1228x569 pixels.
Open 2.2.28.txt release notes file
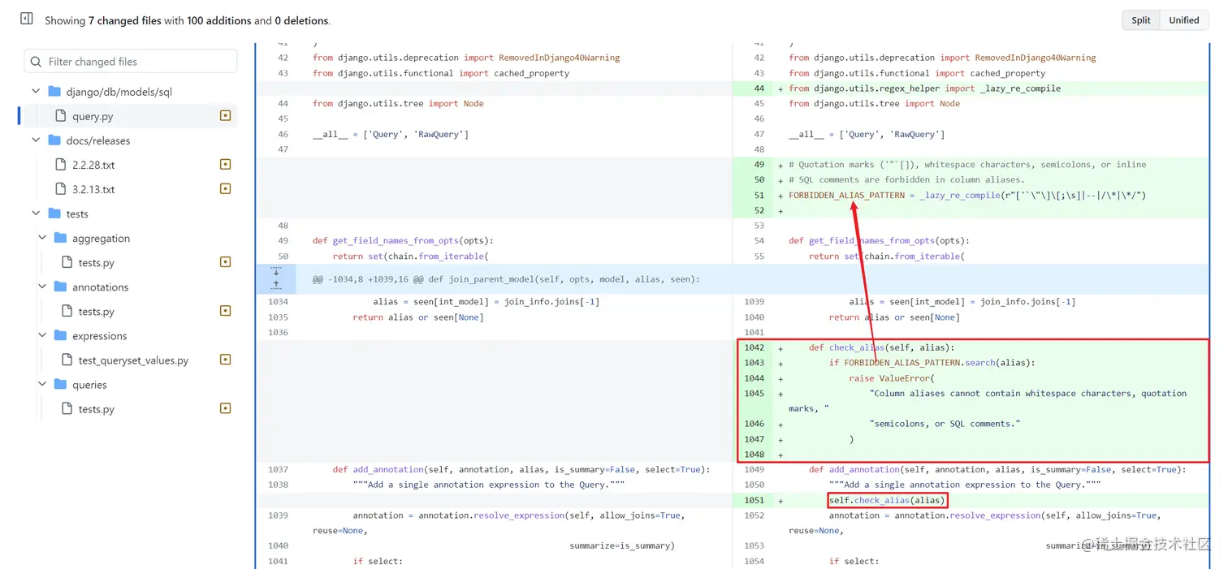click(x=93, y=165)
